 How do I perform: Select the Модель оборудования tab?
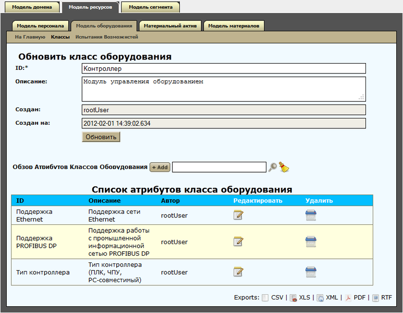pyautogui.click(x=104, y=26)
